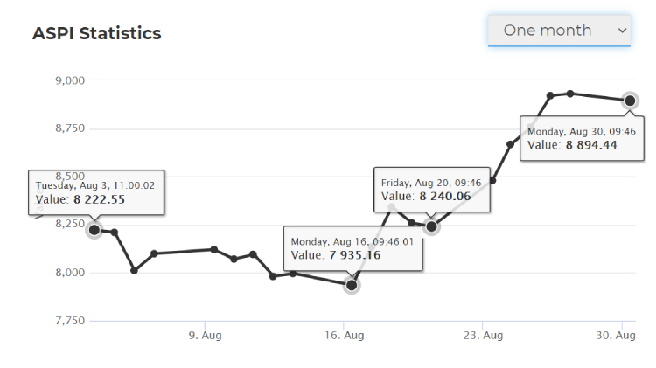The image size is (656, 368).
Task: Select the Aug 3 data point at 8 222.55
Action: click(94, 230)
